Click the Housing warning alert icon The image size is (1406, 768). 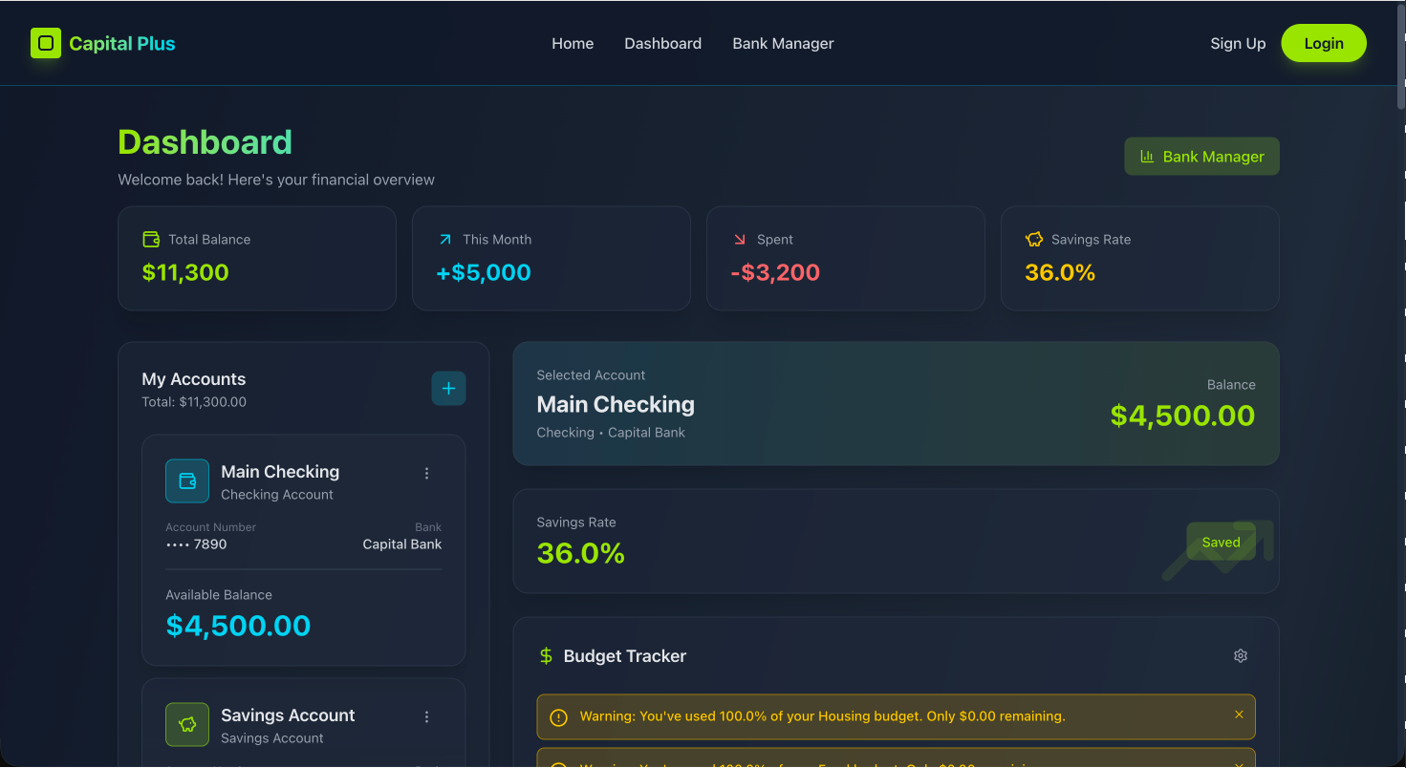click(x=559, y=716)
